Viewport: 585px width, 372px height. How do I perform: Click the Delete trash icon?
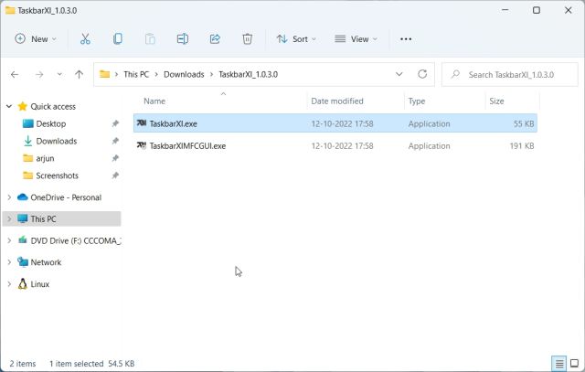pos(247,39)
